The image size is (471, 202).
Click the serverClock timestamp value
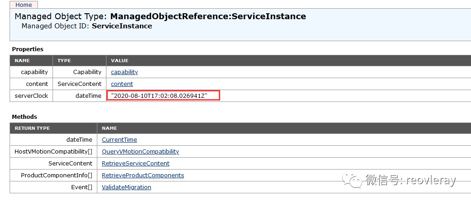[x=159, y=96]
